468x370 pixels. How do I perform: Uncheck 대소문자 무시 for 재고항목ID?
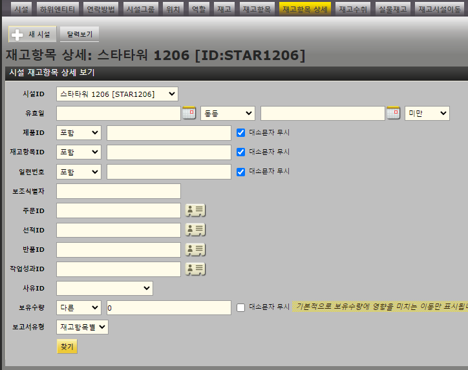(241, 152)
